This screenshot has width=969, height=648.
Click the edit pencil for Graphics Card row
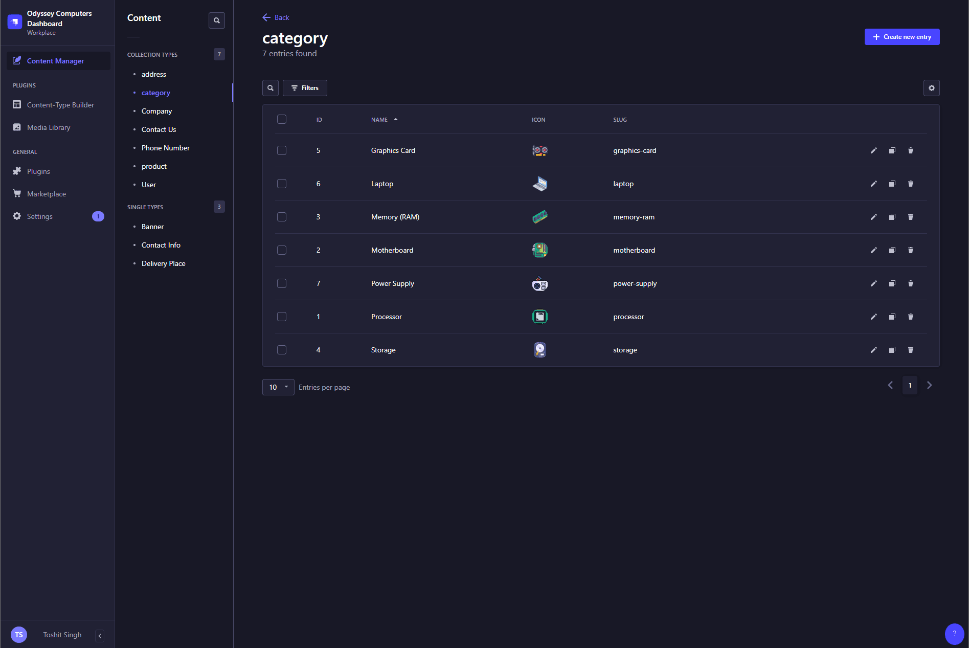coord(873,150)
